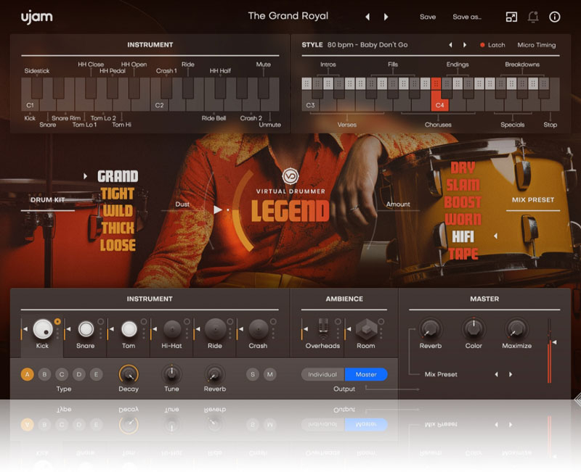Switch output to Individual
This screenshot has height=472, width=581.
322,374
